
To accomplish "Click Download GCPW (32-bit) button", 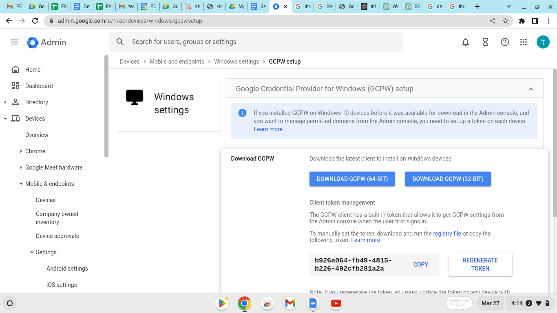I will pyautogui.click(x=448, y=179).
